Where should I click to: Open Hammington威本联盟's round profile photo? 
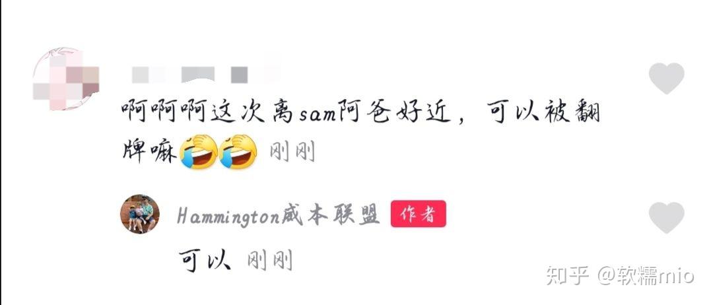tap(139, 214)
